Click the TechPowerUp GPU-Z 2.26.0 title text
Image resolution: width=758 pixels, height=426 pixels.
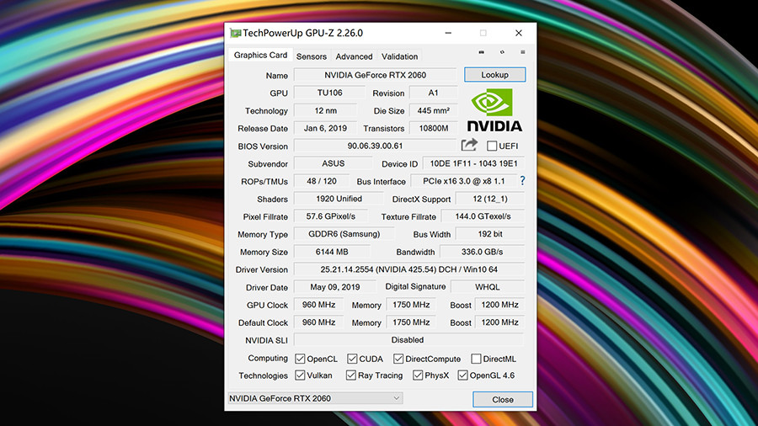click(302, 34)
